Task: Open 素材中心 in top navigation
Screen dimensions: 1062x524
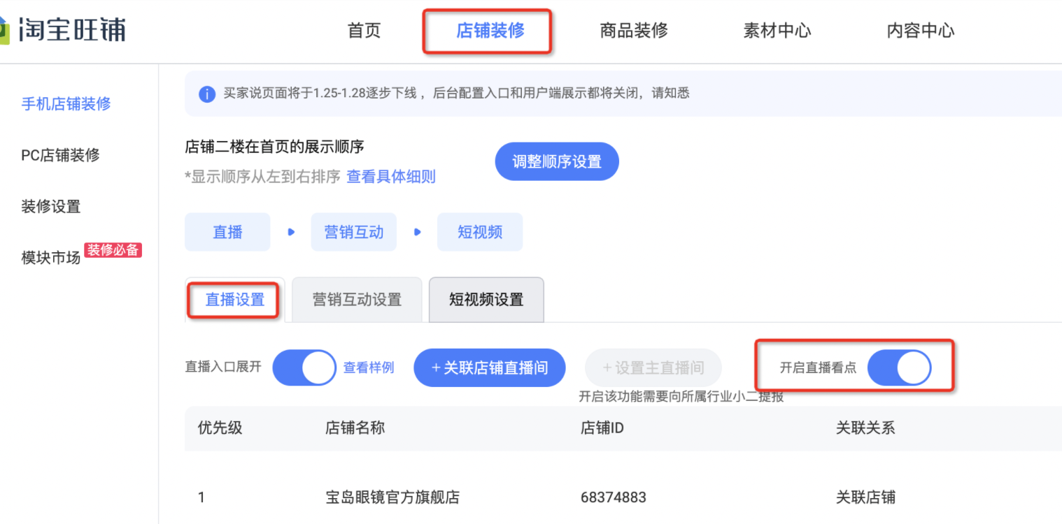Action: click(x=777, y=30)
